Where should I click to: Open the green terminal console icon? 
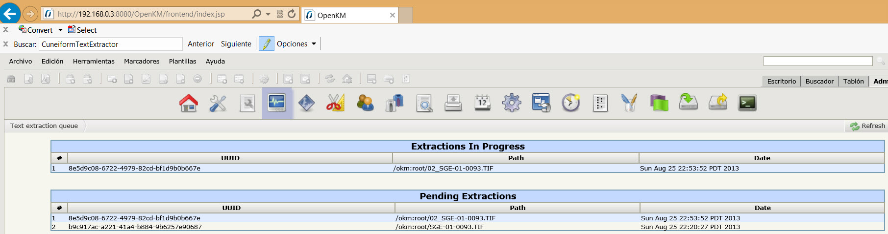747,103
